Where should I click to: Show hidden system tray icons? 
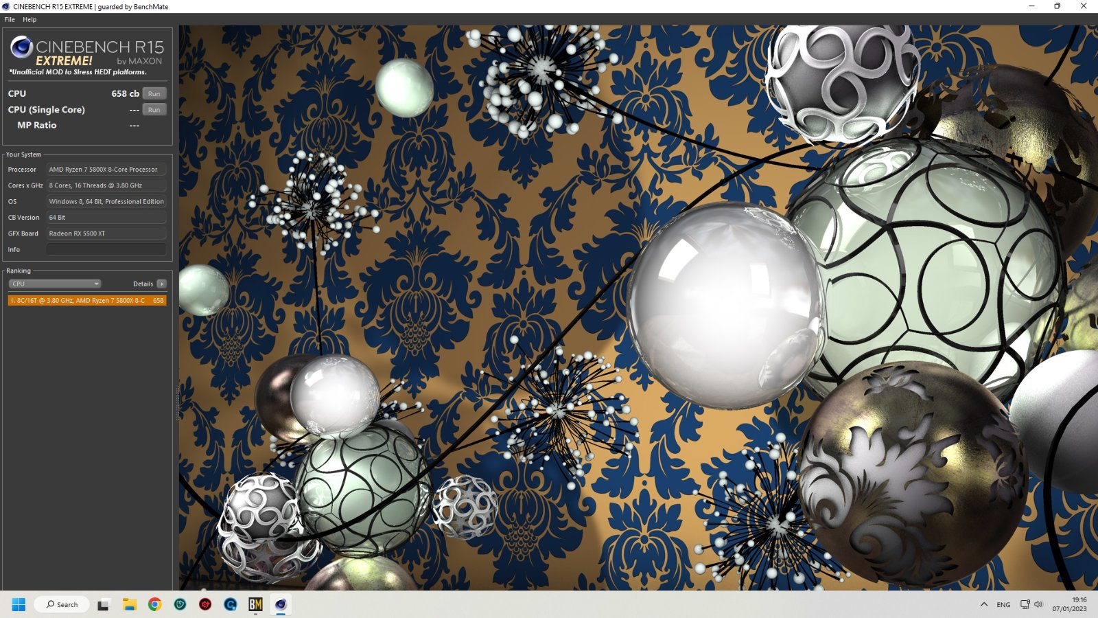[x=984, y=604]
